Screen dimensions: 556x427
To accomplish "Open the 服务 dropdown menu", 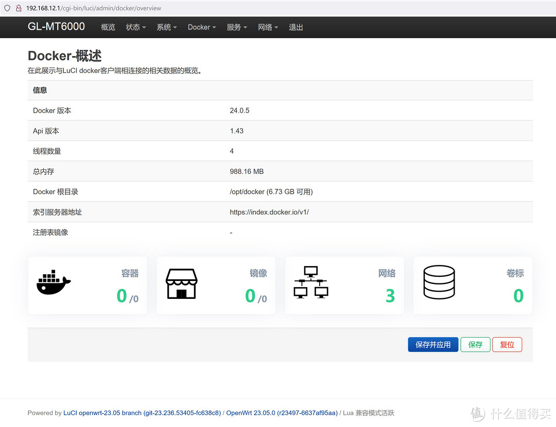I will coord(237,27).
